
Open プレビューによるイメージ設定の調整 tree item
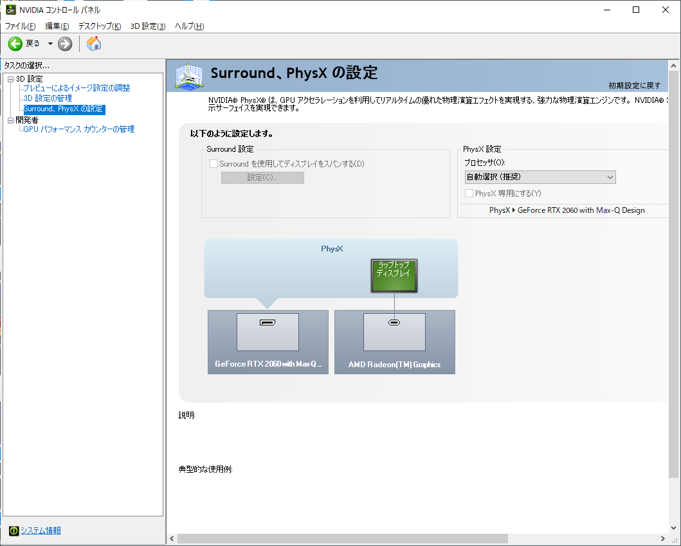77,88
